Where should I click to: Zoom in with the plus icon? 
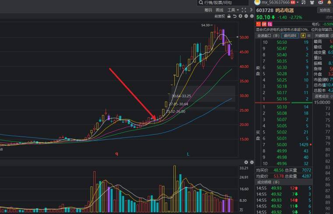[241, 16]
